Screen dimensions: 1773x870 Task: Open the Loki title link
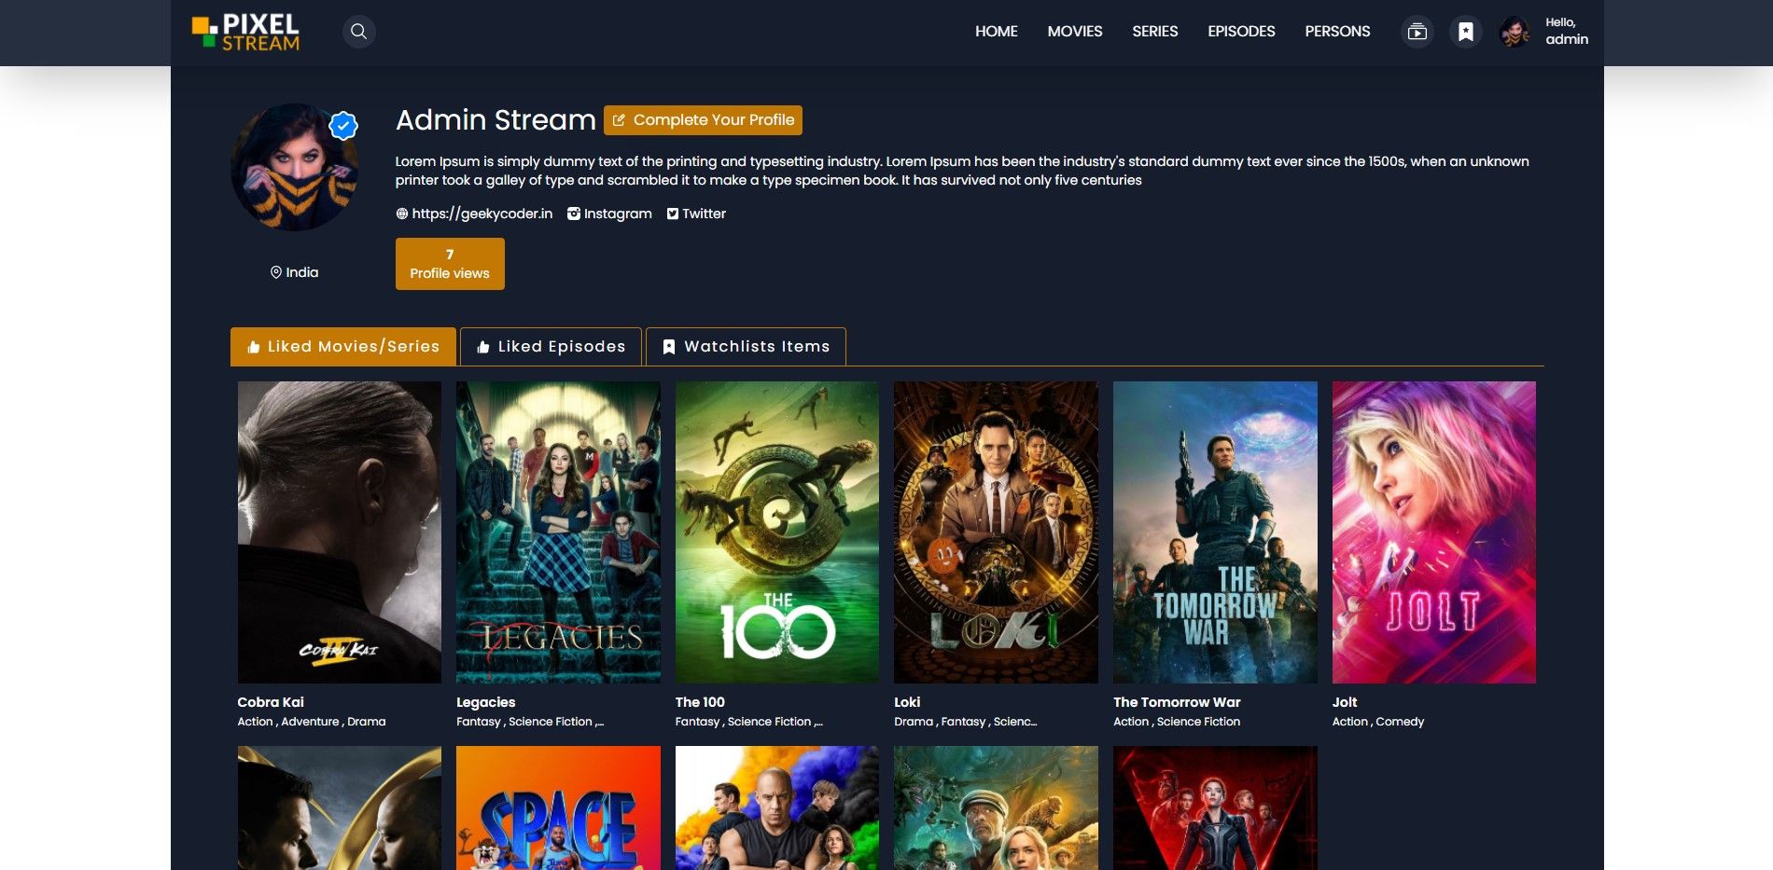907,702
